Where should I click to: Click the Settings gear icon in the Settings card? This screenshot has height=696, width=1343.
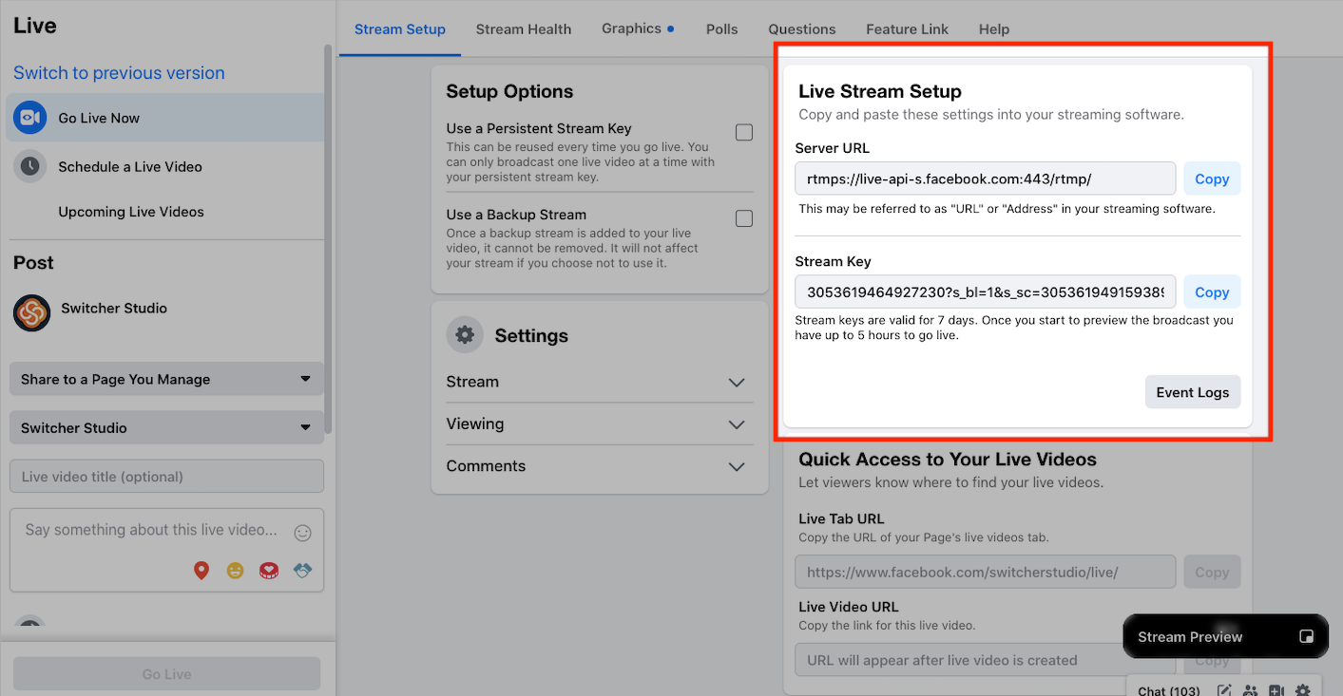point(464,335)
